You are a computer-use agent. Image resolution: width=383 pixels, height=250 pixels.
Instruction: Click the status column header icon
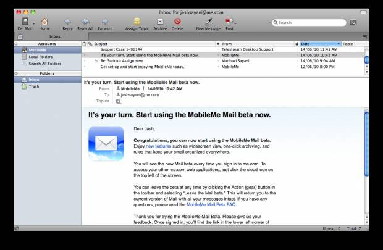tap(84, 44)
